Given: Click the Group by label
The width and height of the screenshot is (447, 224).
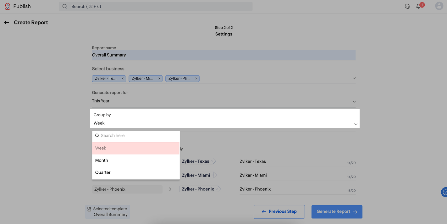Looking at the screenshot, I should pos(102,115).
